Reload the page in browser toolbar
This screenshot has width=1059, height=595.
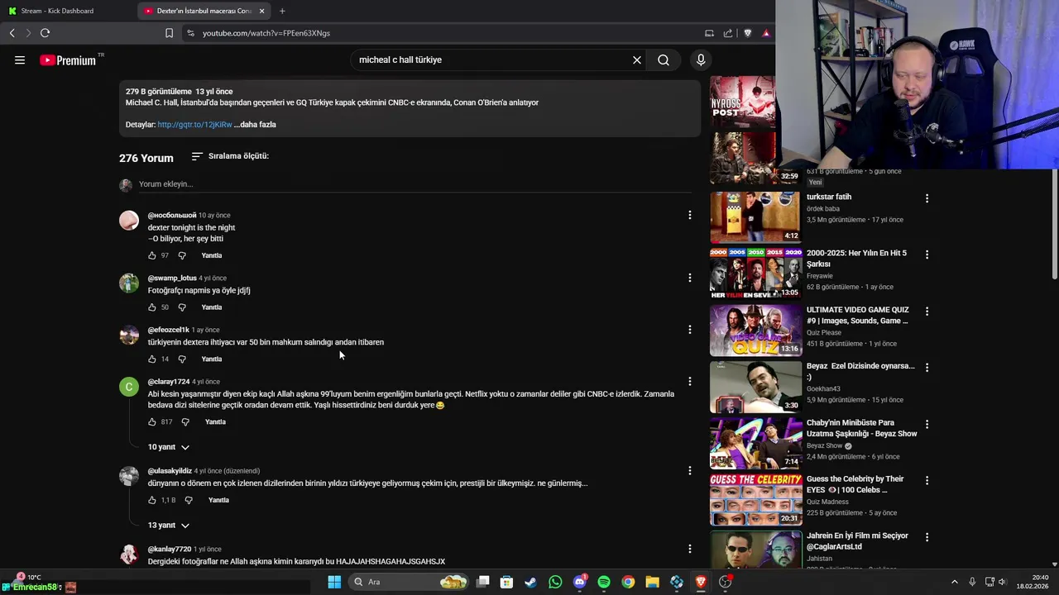(x=45, y=33)
